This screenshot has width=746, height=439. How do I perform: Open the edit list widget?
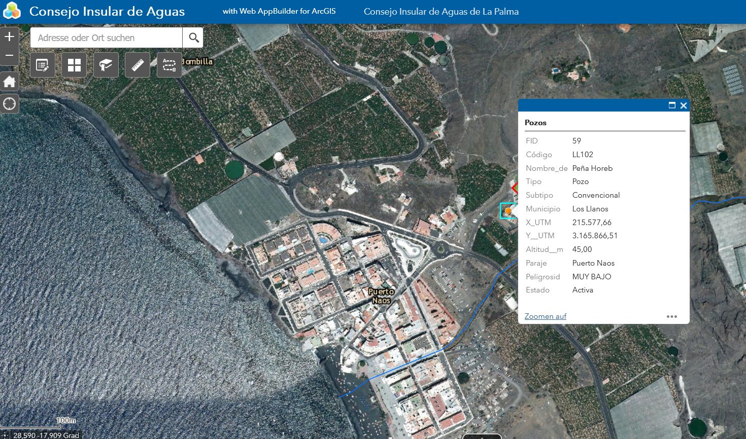click(43, 65)
